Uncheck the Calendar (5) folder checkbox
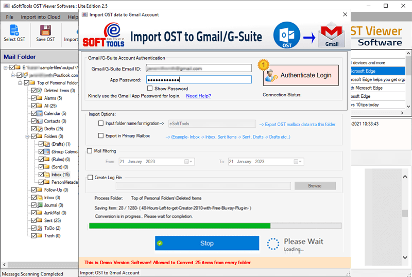The height and width of the screenshot is (277, 412). [x=33, y=113]
